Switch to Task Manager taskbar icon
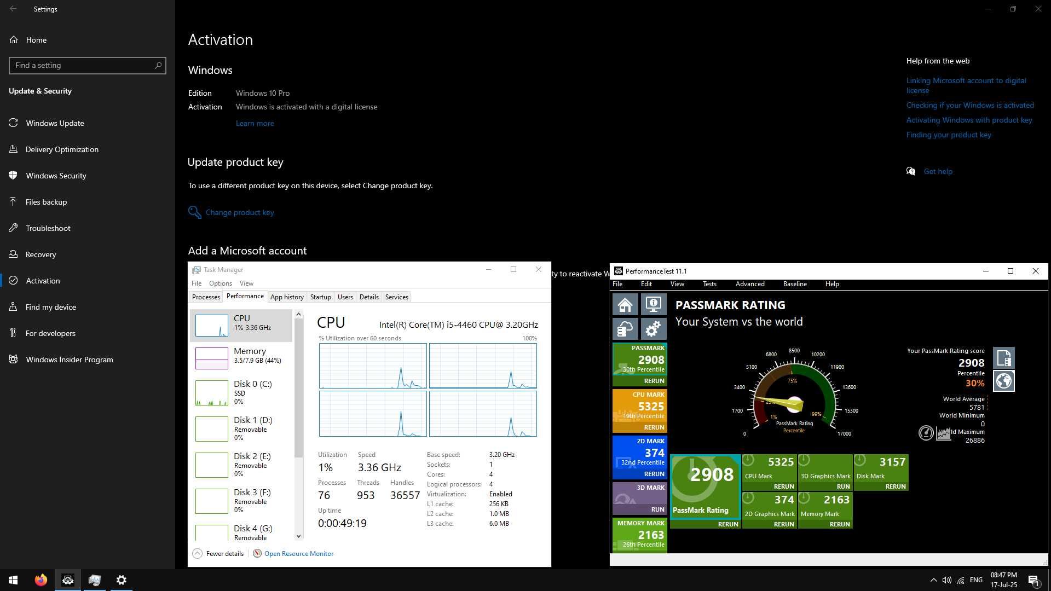Viewport: 1051px width, 591px height. click(x=95, y=580)
